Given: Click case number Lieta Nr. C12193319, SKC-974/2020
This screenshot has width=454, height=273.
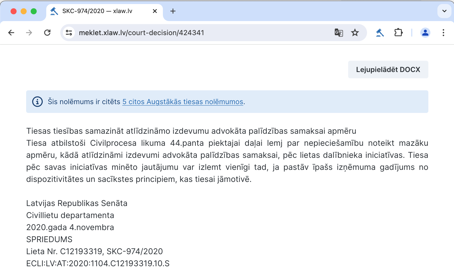Looking at the screenshot, I should tap(95, 251).
